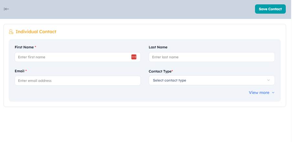Focus the Enter email address field
Viewport: 292px width, 142px height.
tap(78, 81)
